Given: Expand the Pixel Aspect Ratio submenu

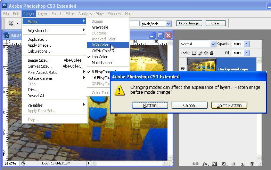Looking at the screenshot, I should (54, 72).
